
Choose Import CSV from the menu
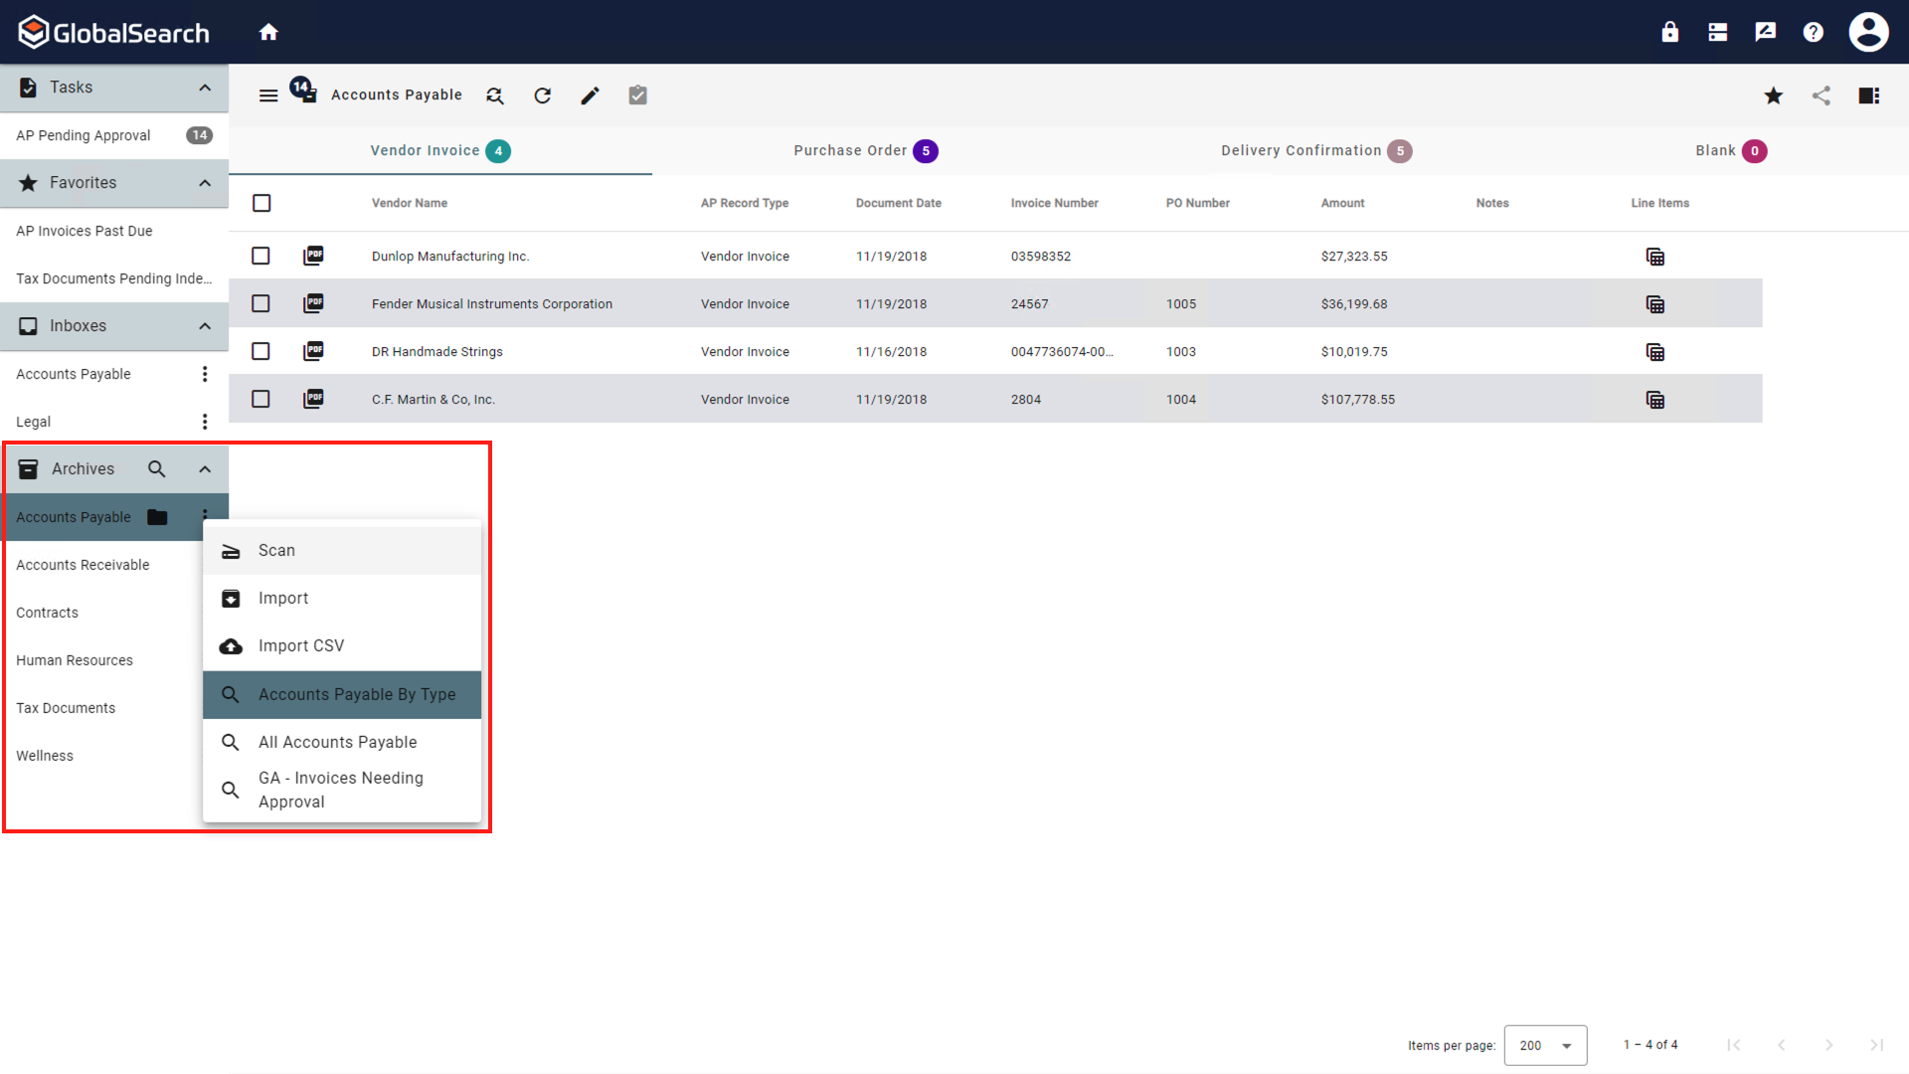coord(300,646)
